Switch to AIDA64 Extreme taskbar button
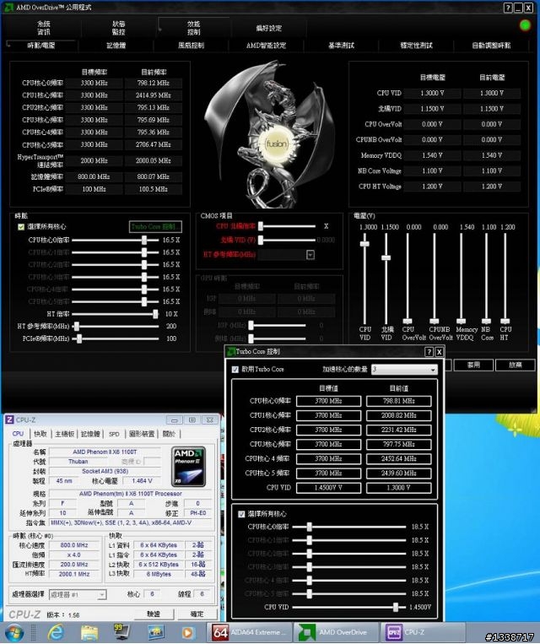 (251, 632)
